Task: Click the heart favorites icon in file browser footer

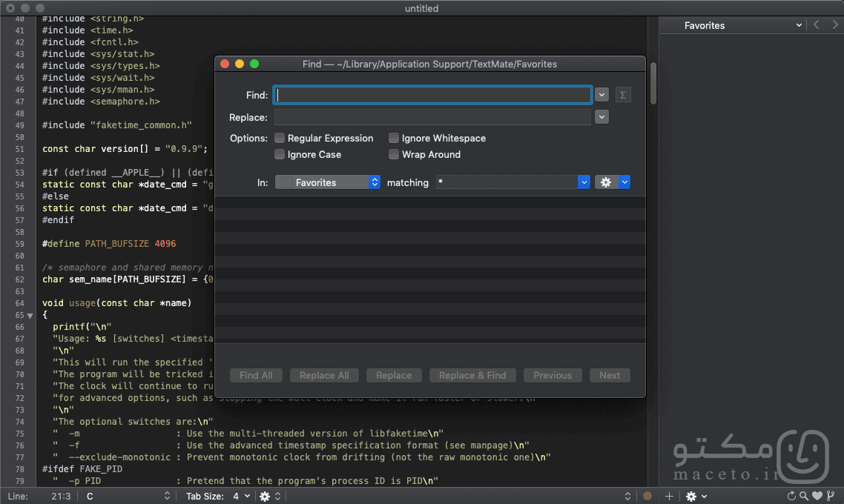Action: click(817, 496)
